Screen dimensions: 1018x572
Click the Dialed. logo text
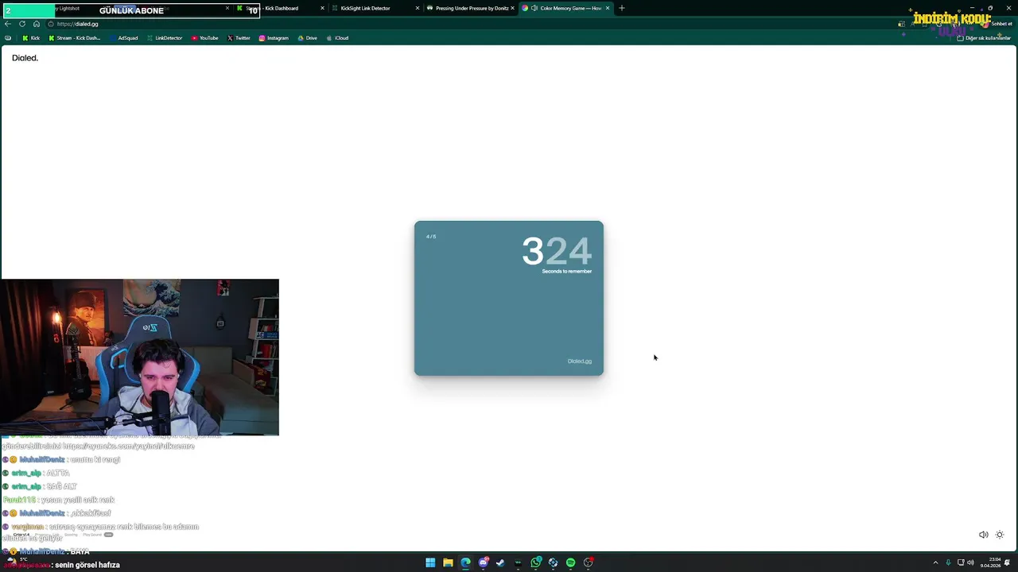[x=25, y=58]
